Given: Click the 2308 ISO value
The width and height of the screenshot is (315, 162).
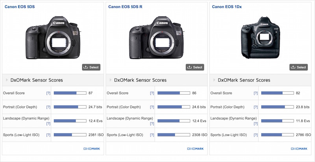Looking at the screenshot, I should [200, 135].
